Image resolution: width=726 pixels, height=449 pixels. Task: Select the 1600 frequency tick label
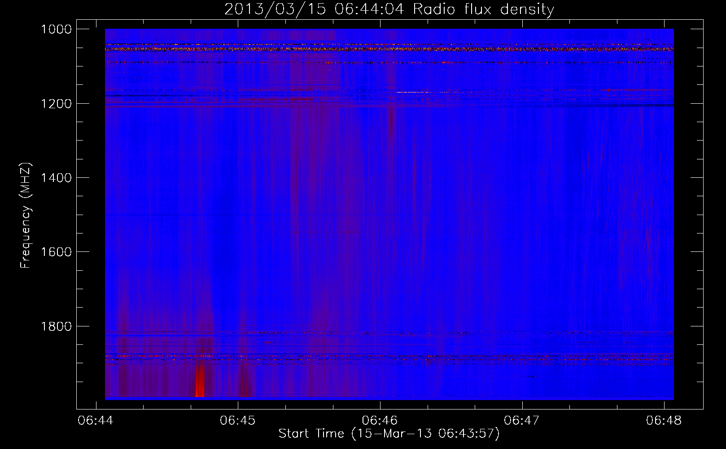tap(56, 252)
